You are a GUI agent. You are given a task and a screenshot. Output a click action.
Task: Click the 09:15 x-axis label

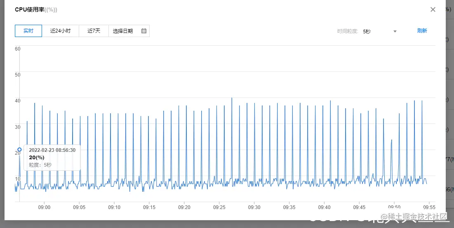(x=149, y=207)
